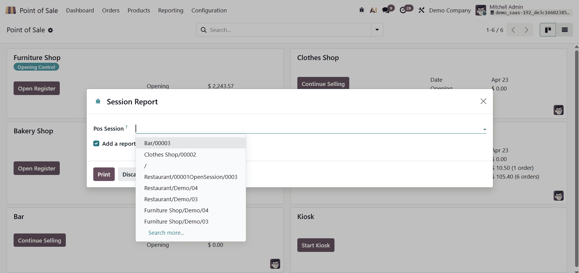Expand the search options dropdown arrow
Image resolution: width=579 pixels, height=273 pixels.
point(376,30)
